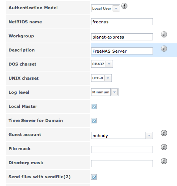Click into the NetBIOS name field
Image resolution: width=177 pixels, height=186 pixels.
(122, 22)
